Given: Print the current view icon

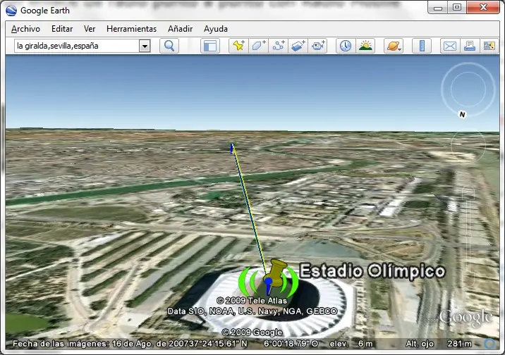Looking at the screenshot, I should click(x=470, y=46).
